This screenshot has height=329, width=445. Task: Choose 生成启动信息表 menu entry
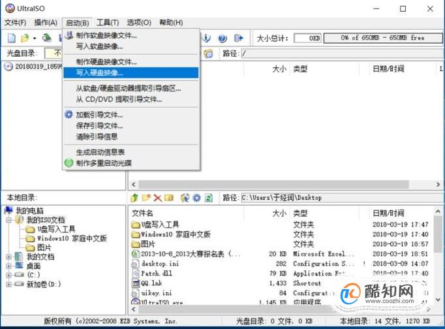click(131, 153)
